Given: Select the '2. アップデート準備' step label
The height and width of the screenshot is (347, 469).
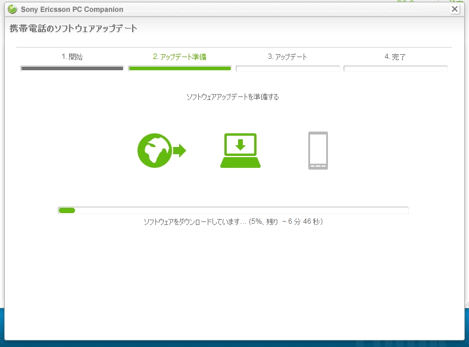Looking at the screenshot, I should point(180,57).
